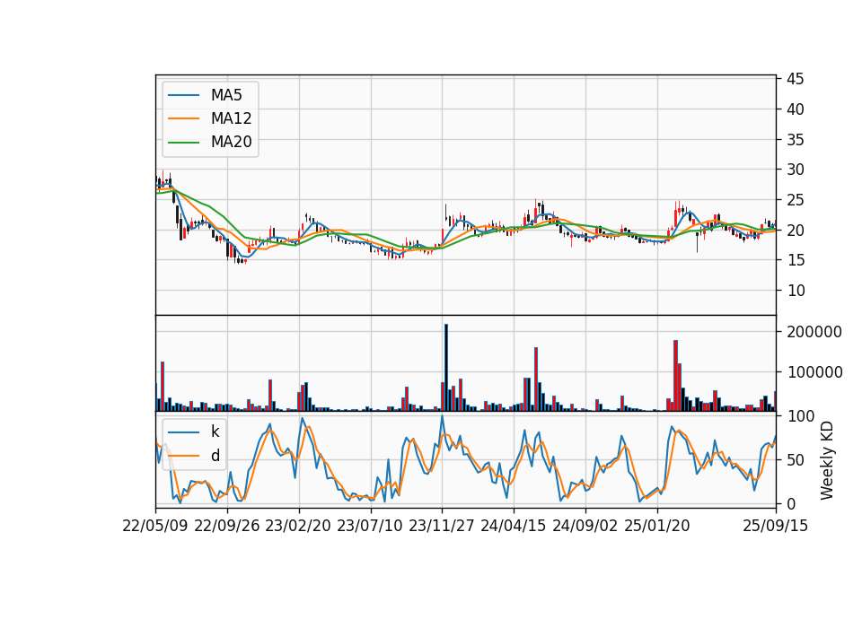
Task: Click the k legend entry
Action: click(215, 432)
